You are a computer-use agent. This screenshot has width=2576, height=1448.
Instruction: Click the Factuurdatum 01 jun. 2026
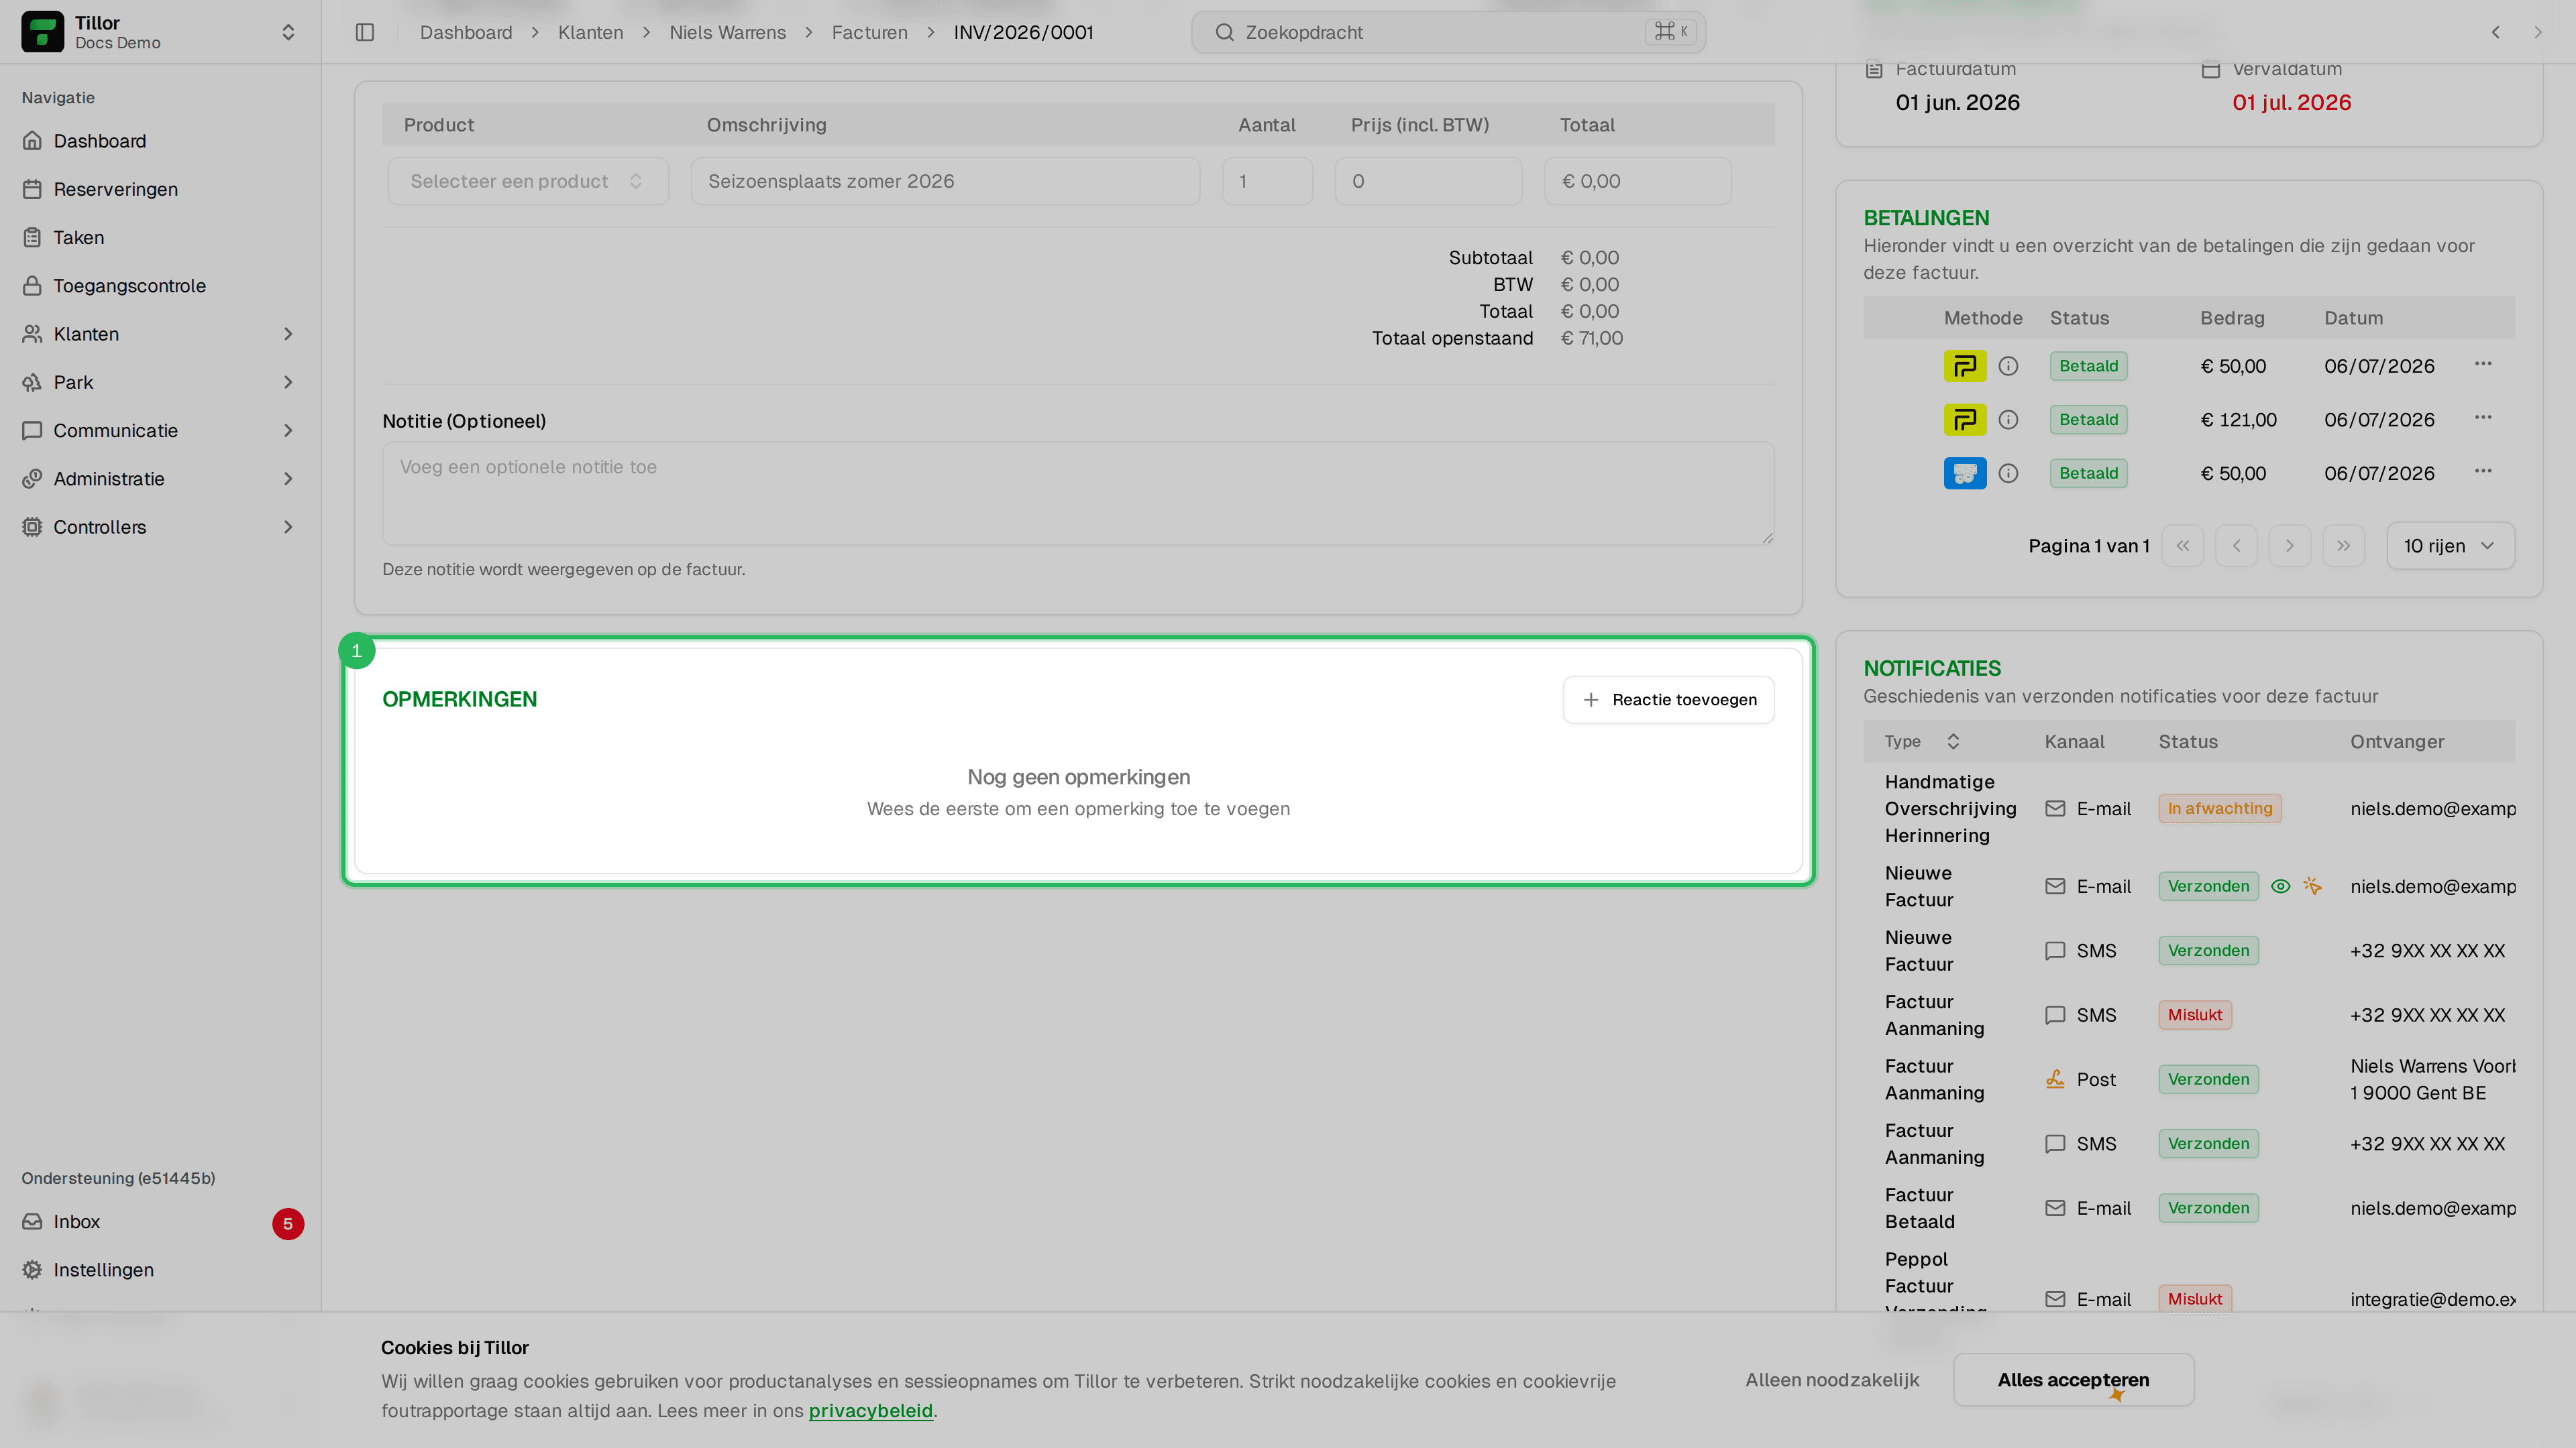point(1957,103)
